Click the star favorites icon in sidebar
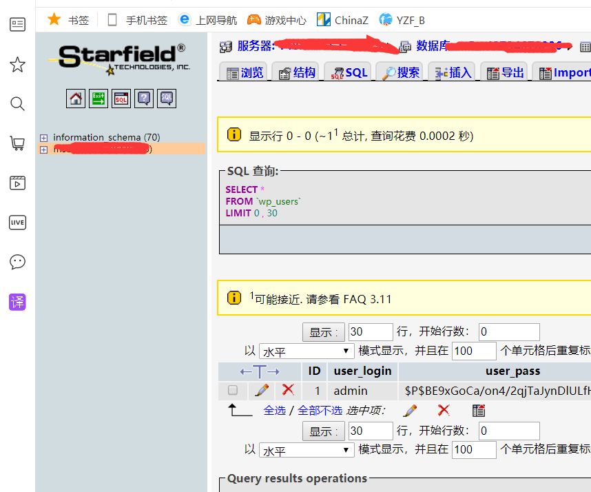Viewport: 591px width, 492px height. tap(17, 65)
